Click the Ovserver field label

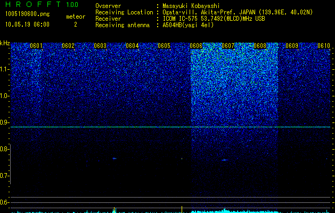[108, 6]
